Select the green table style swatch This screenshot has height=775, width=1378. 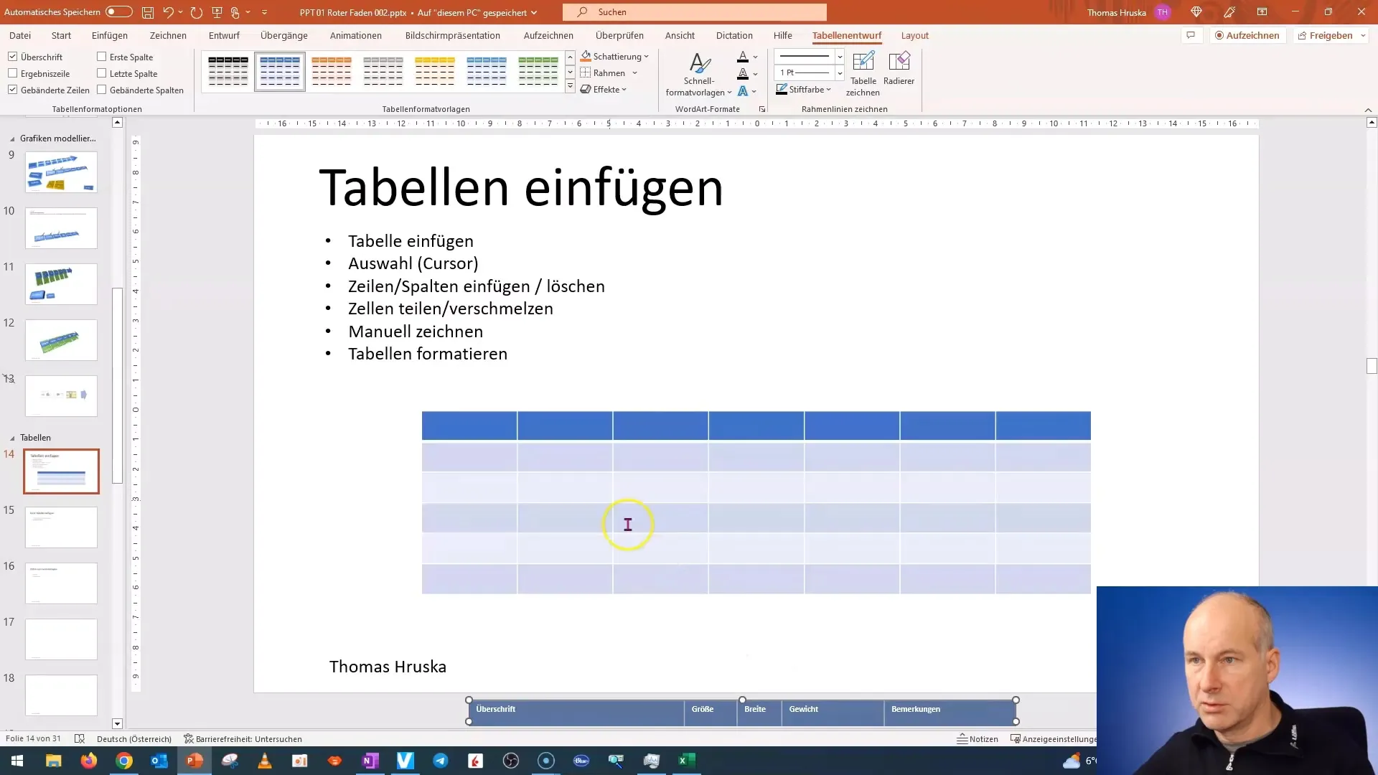(538, 71)
